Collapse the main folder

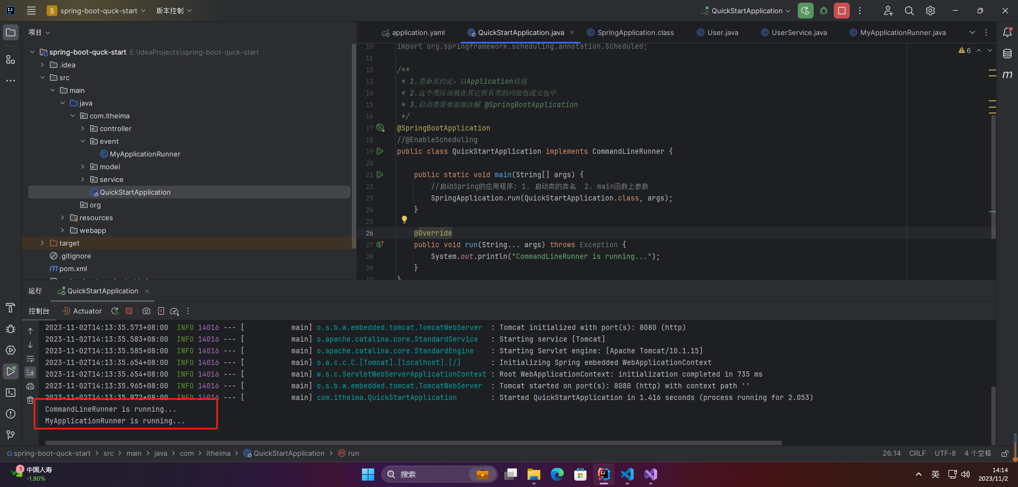53,90
